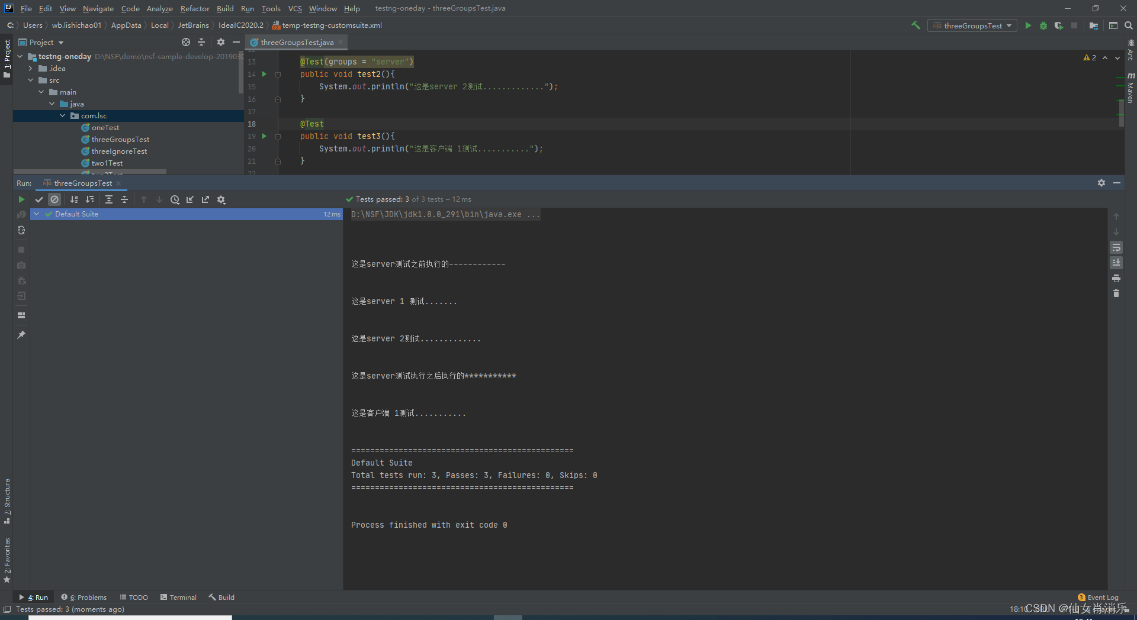Collapse the testng-oneday project root
Viewport: 1137px width, 620px height.
pyautogui.click(x=20, y=56)
